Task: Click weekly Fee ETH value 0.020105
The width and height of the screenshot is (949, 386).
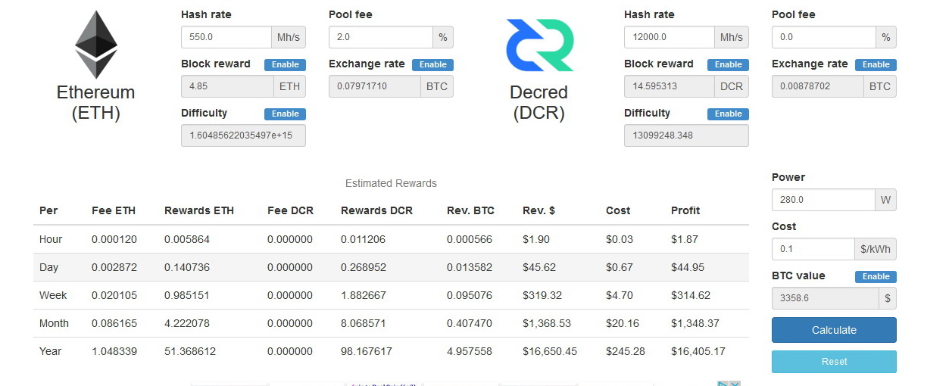Action: coord(114,295)
